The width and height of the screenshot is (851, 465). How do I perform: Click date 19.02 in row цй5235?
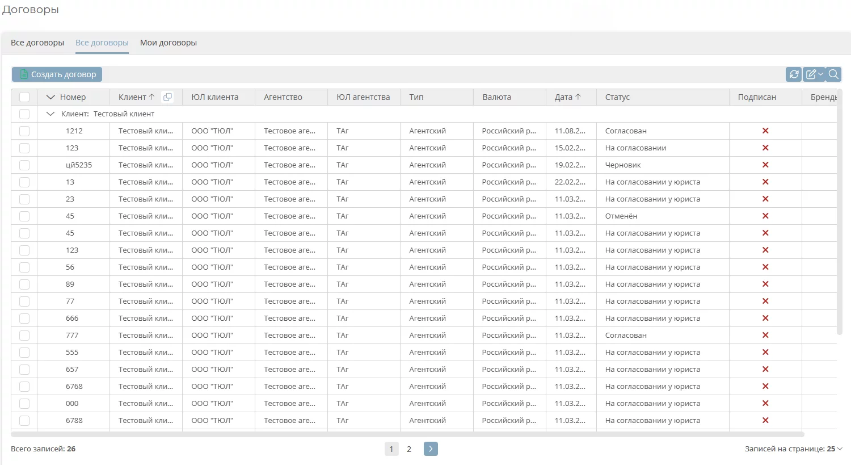(570, 165)
